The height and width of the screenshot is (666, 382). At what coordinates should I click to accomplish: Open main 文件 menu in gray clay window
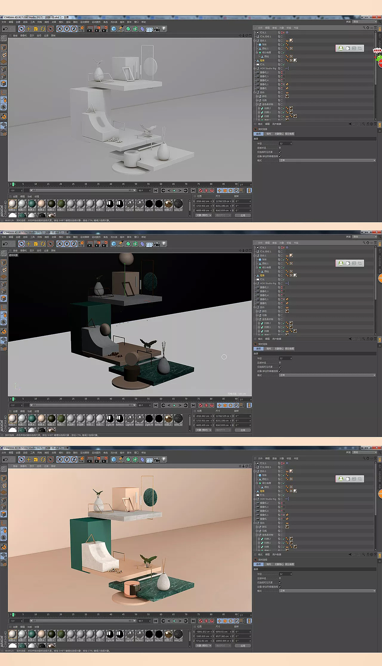click(4, 22)
